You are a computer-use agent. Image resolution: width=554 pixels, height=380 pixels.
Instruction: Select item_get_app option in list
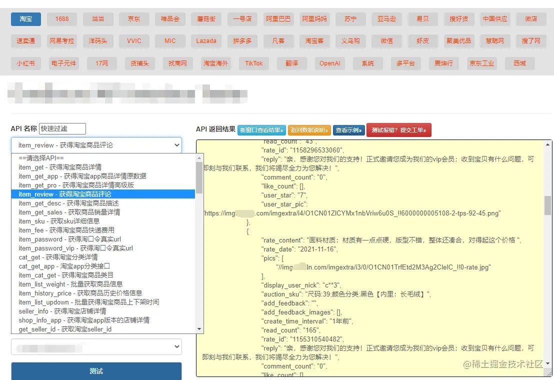pyautogui.click(x=103, y=176)
